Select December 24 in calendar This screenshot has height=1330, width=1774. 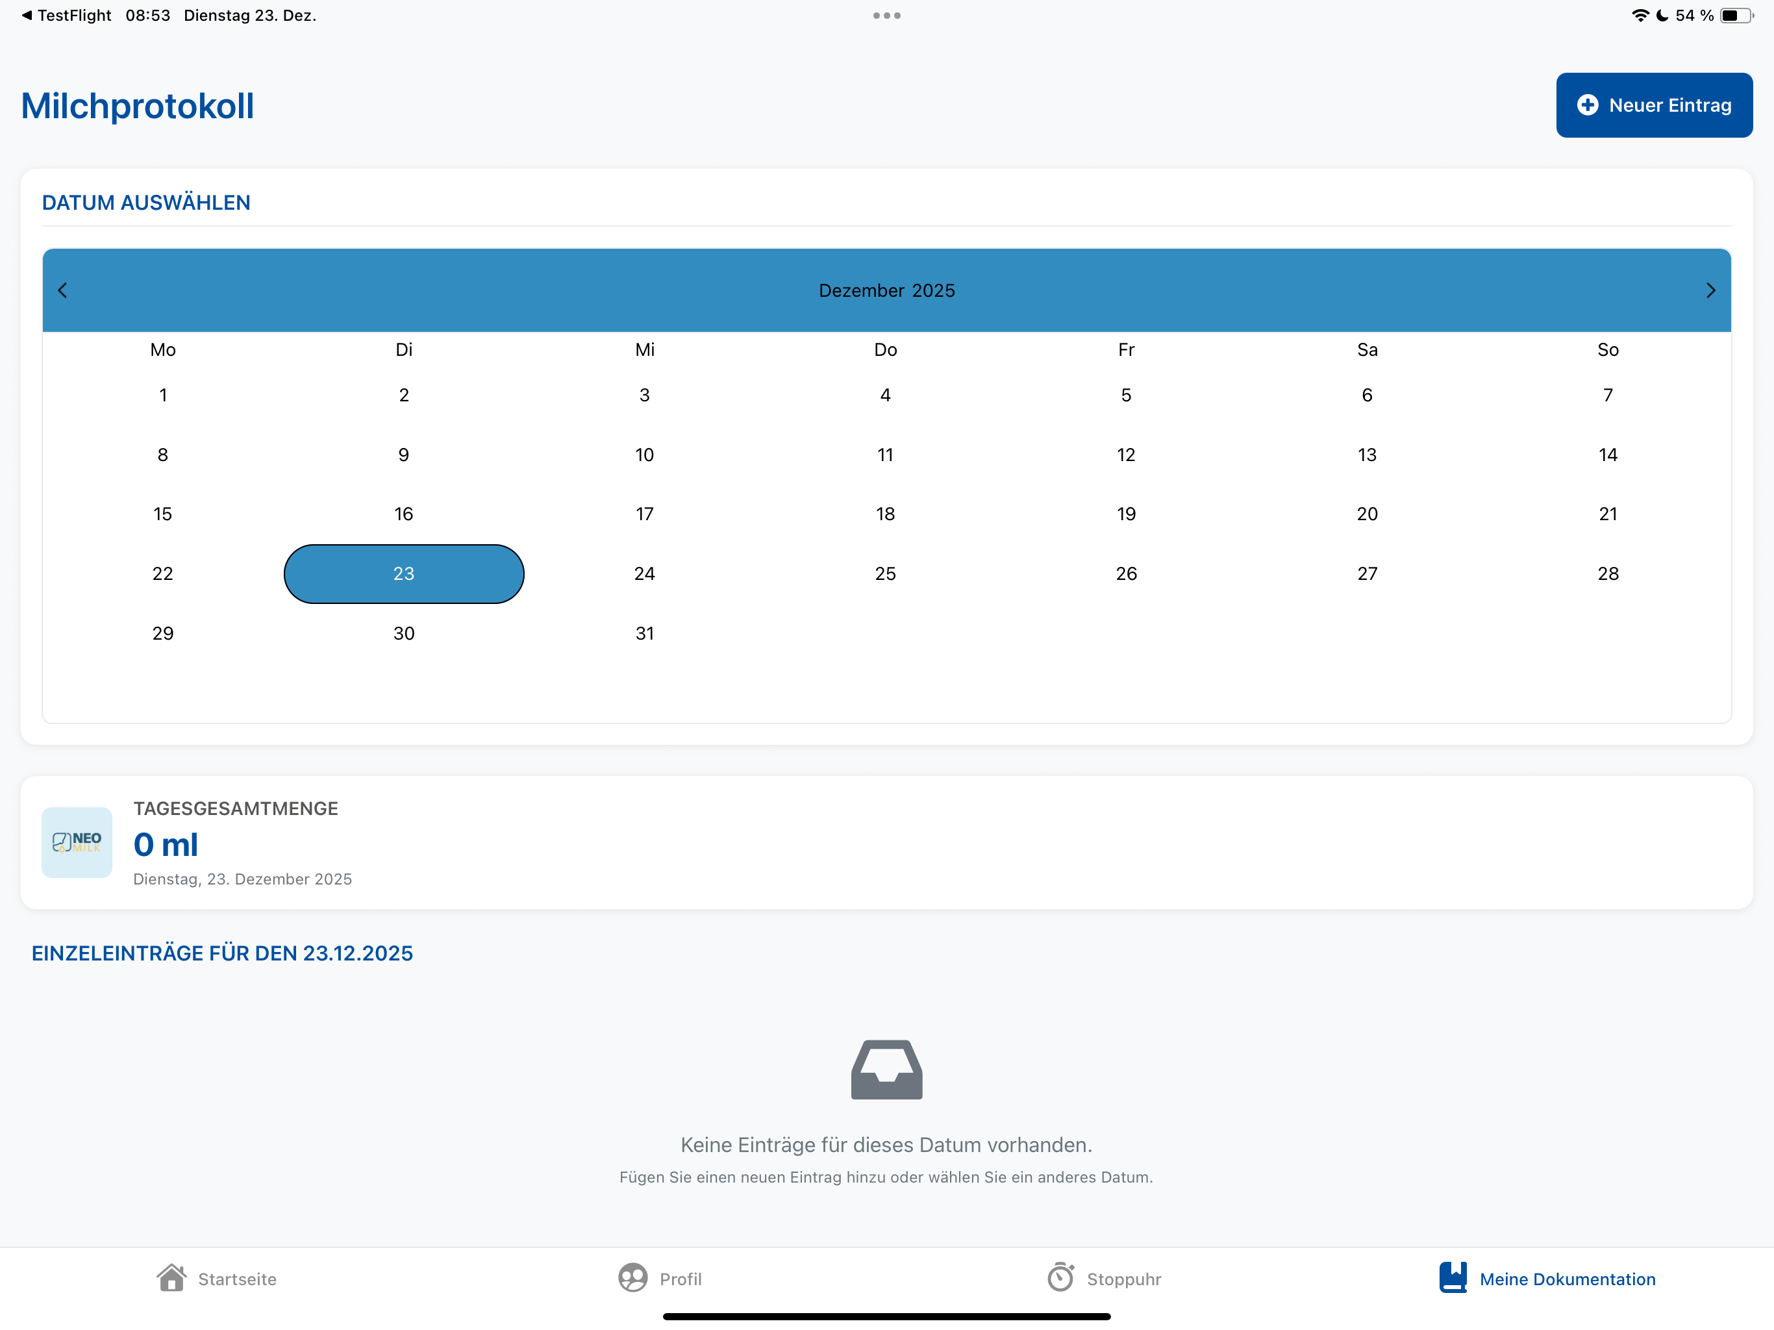[x=645, y=573]
